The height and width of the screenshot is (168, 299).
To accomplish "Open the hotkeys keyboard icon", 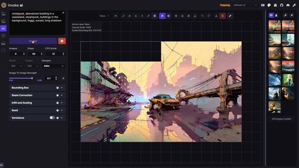I will point(263,5).
